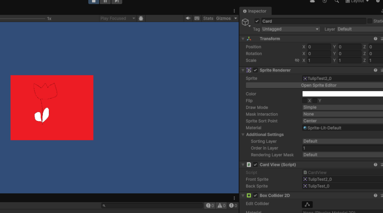The width and height of the screenshot is (383, 213).
Task: Open Sprite Renderer help icon
Action: 375,70
